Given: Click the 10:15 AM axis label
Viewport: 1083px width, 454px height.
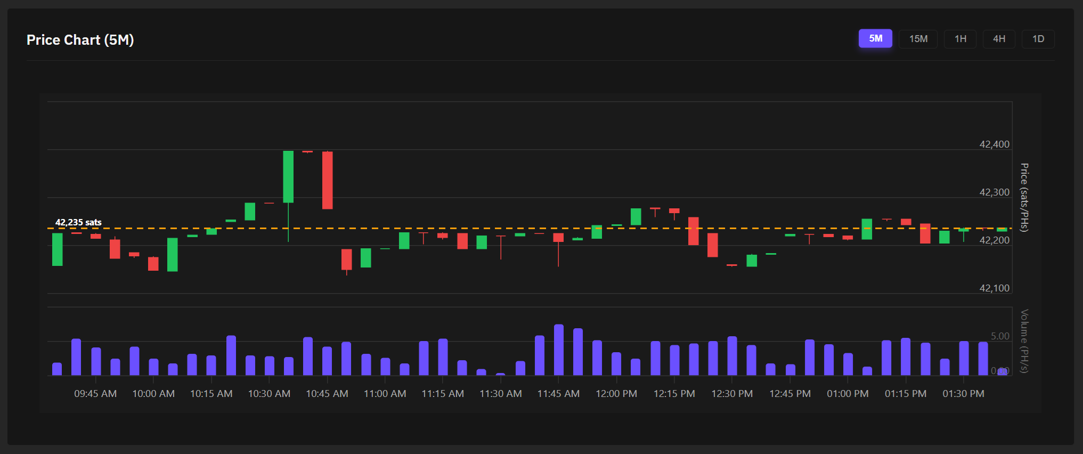Looking at the screenshot, I should tap(211, 394).
